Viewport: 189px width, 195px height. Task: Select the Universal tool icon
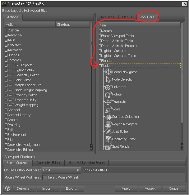point(108,87)
